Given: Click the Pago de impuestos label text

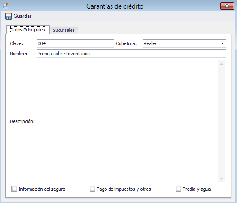Looking at the screenshot, I should pos(124,189).
